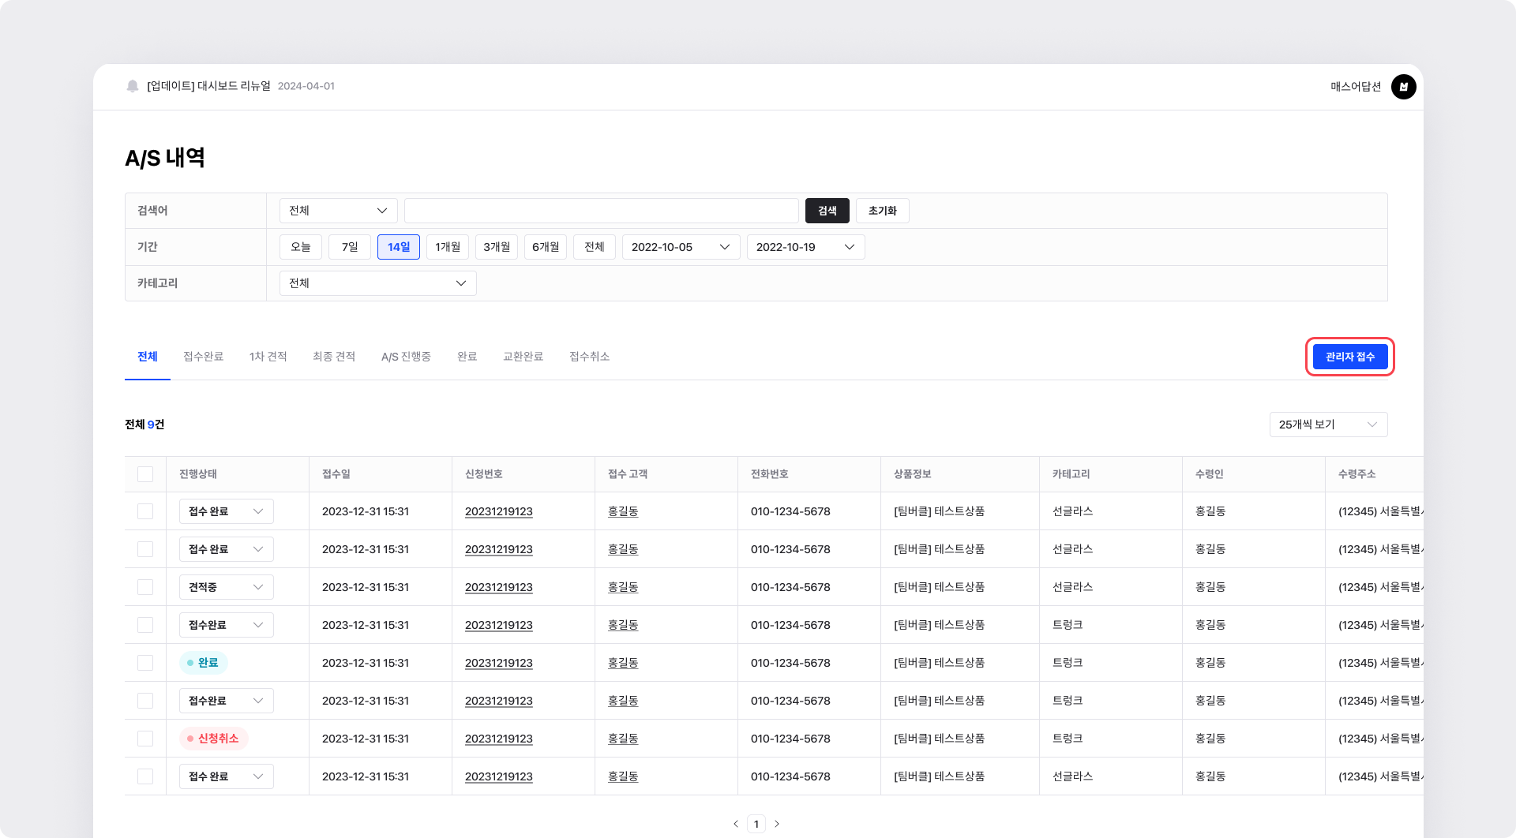The width and height of the screenshot is (1516, 838).
Task: Click the 관리자 접수 button
Action: pos(1349,357)
